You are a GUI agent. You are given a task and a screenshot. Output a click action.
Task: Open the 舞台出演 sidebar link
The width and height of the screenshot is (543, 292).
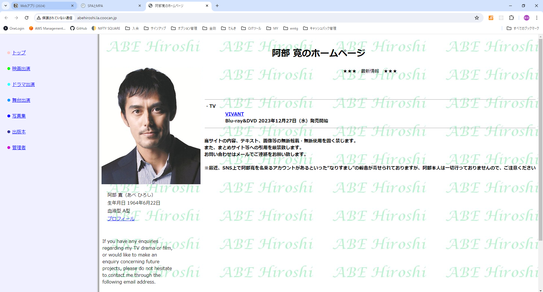point(21,100)
